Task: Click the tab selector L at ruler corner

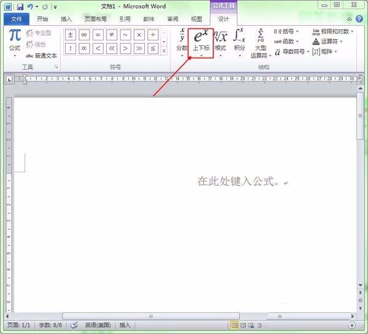Action: [x=9, y=79]
